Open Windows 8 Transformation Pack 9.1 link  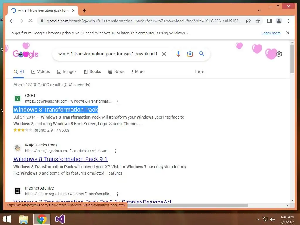60,159
